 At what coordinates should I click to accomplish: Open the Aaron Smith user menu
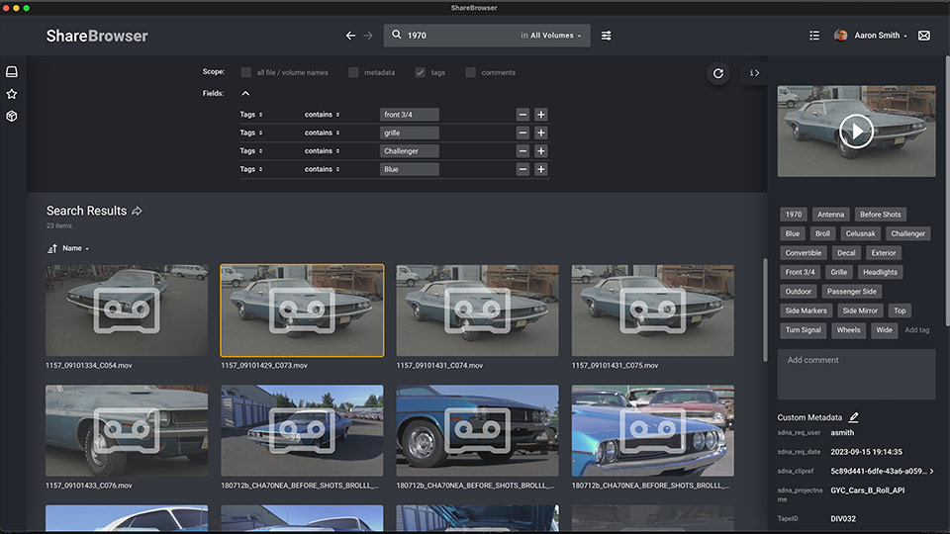pyautogui.click(x=881, y=36)
